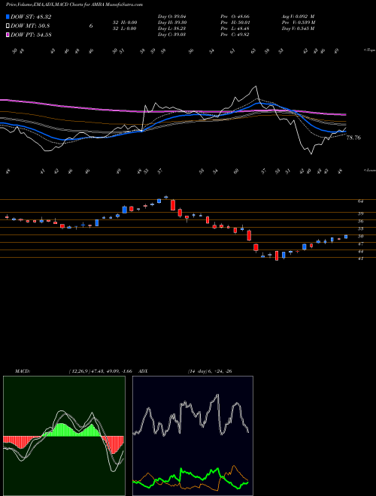
Task: Click the Pre L previous low value
Action: tap(235, 28)
